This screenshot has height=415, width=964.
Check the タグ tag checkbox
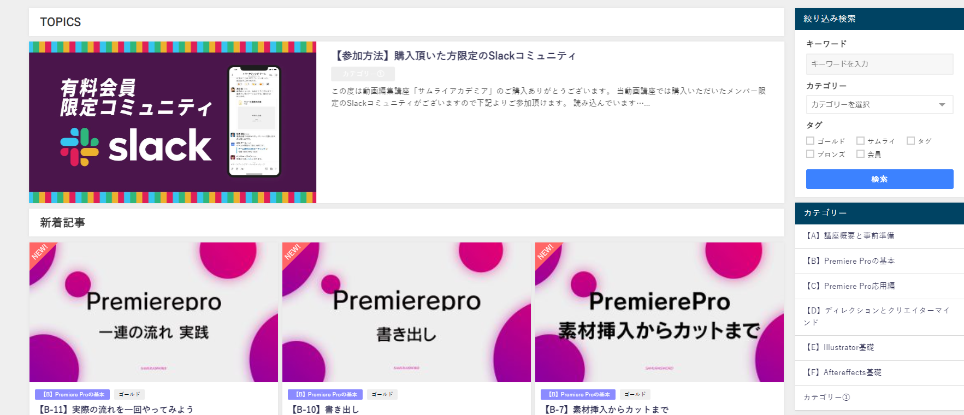click(910, 141)
